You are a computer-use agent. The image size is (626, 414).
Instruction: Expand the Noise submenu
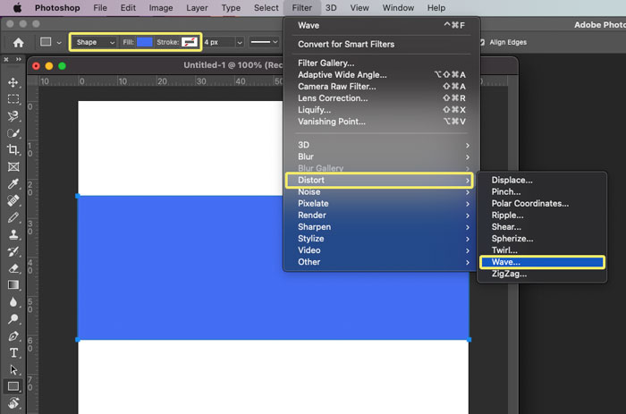pos(381,191)
